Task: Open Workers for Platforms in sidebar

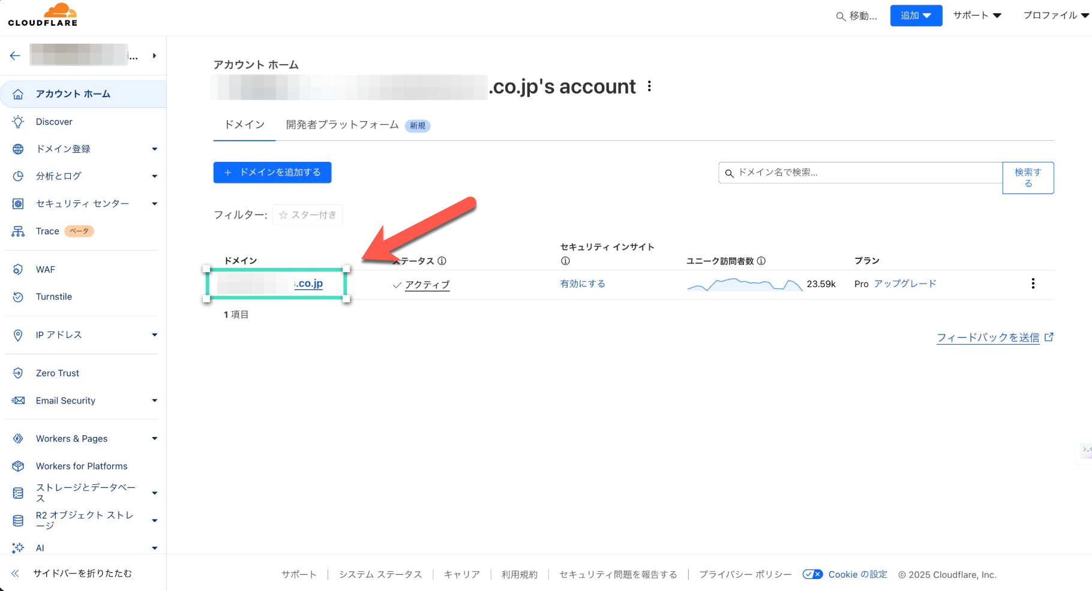Action: [83, 466]
